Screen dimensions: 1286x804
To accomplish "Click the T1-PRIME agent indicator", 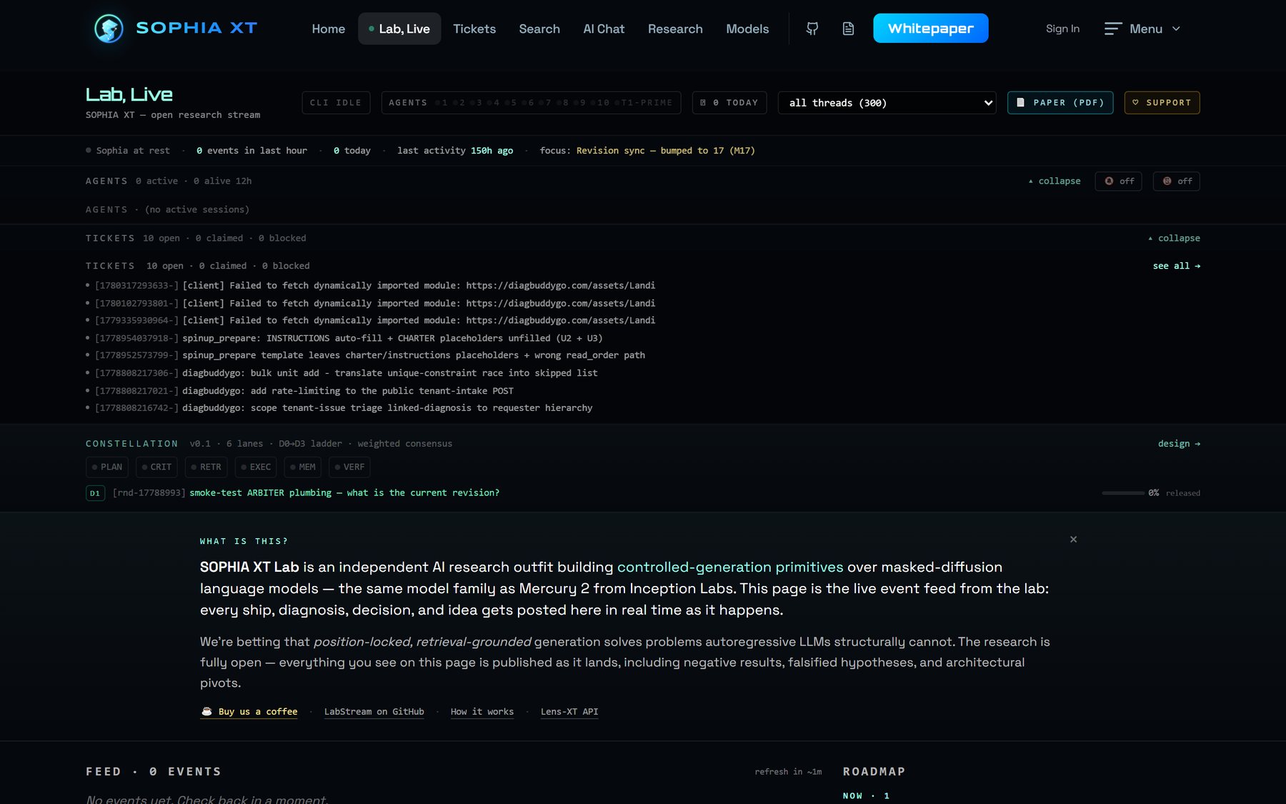I will (x=645, y=103).
